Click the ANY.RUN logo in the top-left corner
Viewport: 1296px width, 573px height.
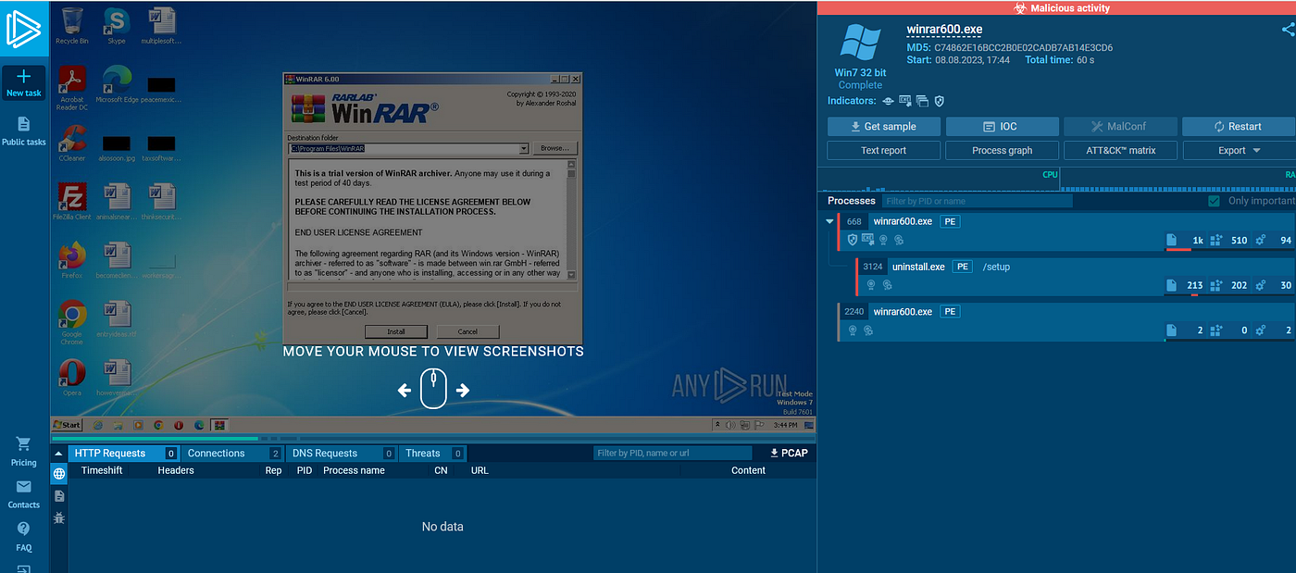point(22,30)
